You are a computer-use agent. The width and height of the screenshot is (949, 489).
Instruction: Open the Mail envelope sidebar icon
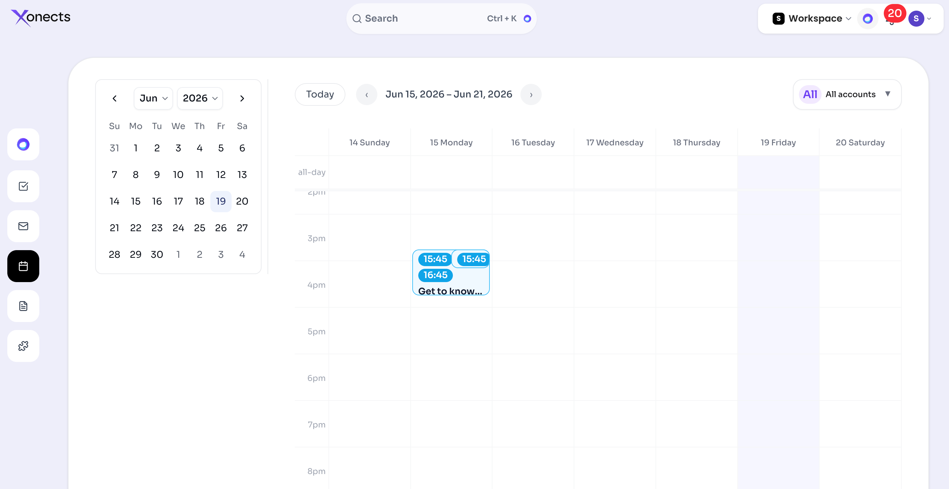(23, 226)
